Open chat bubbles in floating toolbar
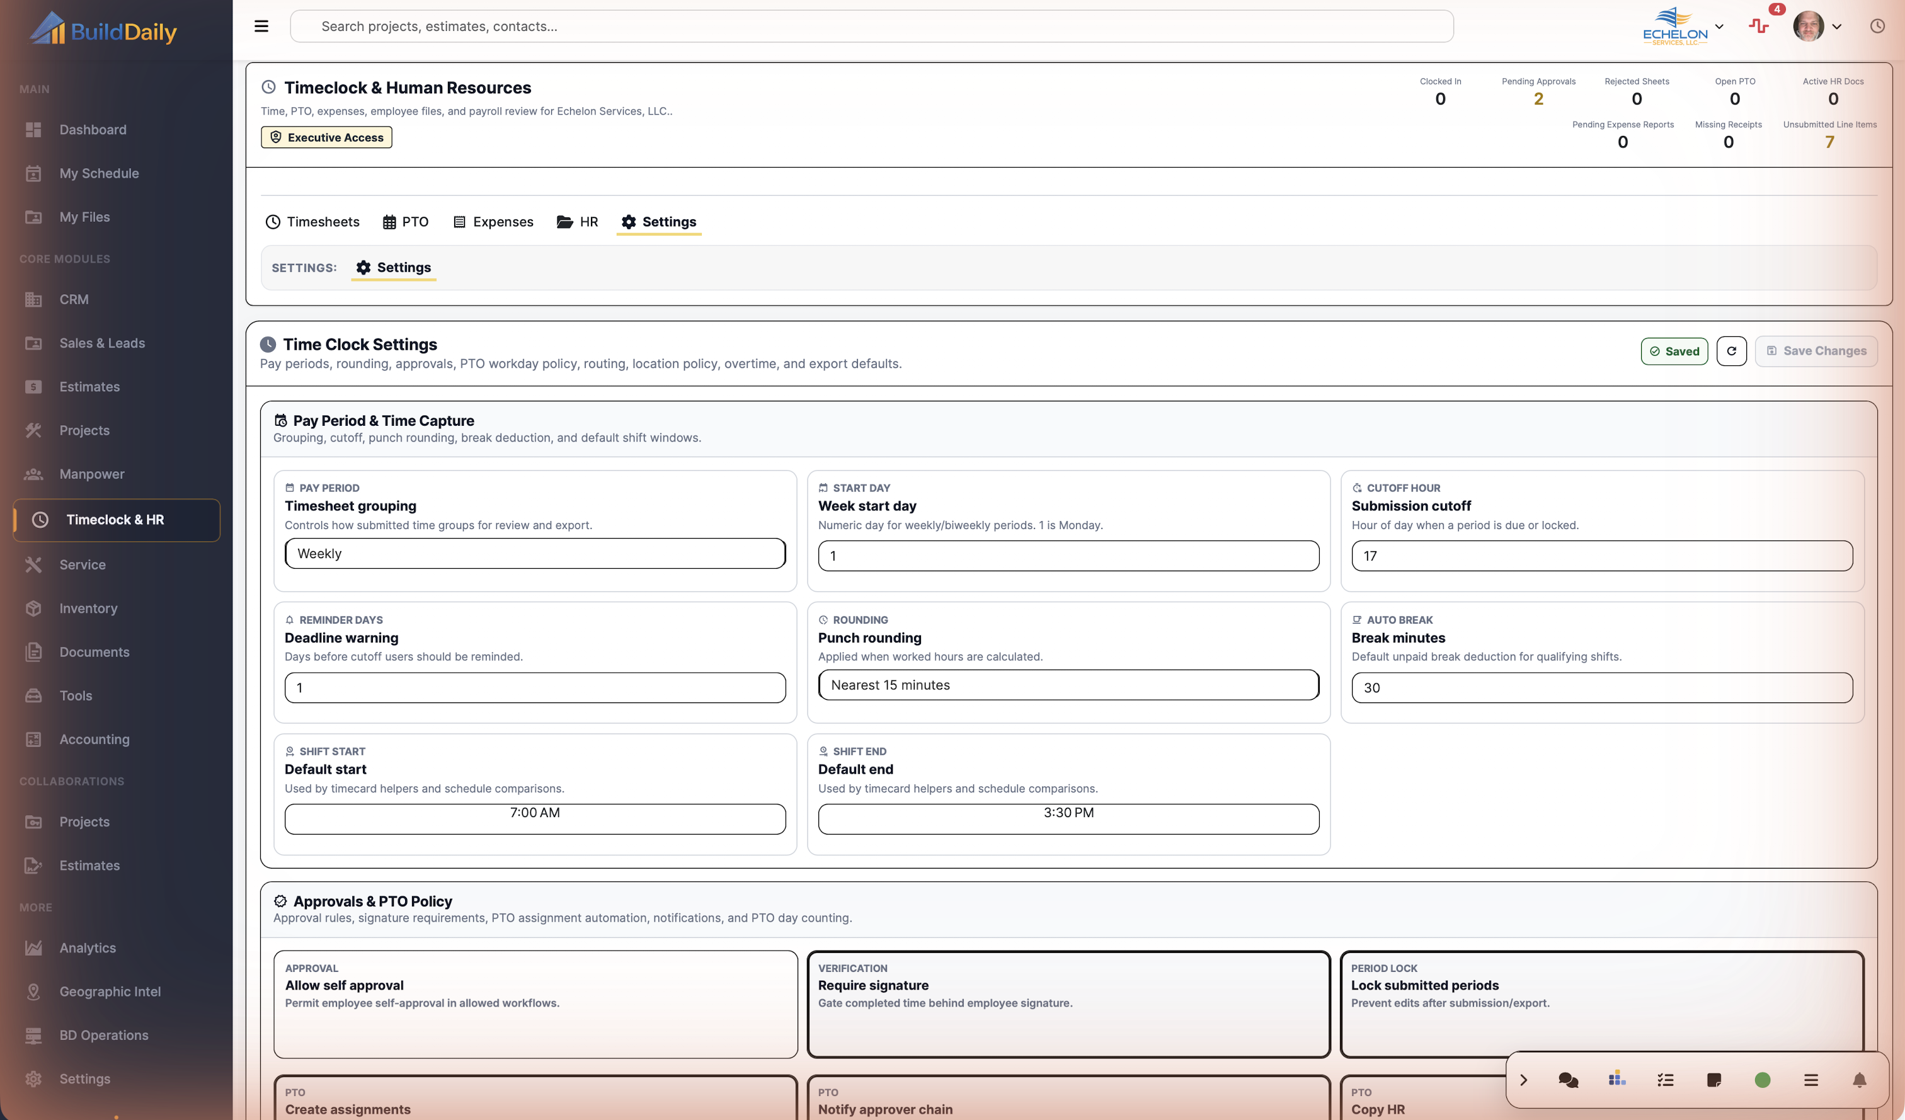Image resolution: width=1905 pixels, height=1120 pixels. pyautogui.click(x=1569, y=1081)
